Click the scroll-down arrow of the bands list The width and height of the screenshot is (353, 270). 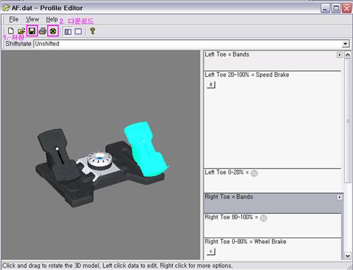tap(347, 256)
